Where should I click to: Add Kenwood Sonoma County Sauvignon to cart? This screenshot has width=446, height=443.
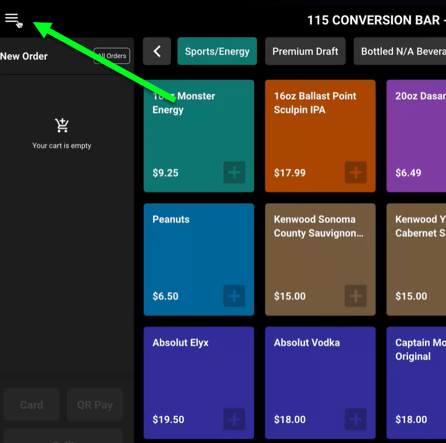(x=355, y=296)
